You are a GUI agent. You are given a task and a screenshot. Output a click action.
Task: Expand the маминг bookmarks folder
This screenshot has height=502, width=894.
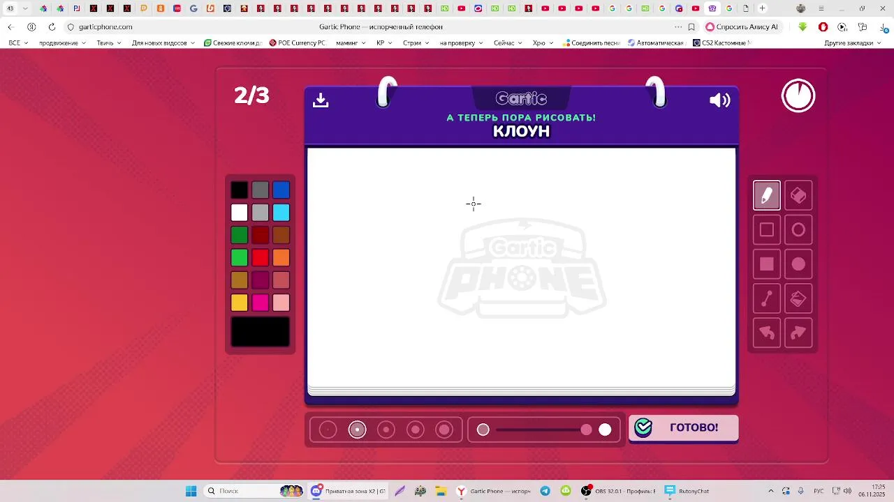351,43
